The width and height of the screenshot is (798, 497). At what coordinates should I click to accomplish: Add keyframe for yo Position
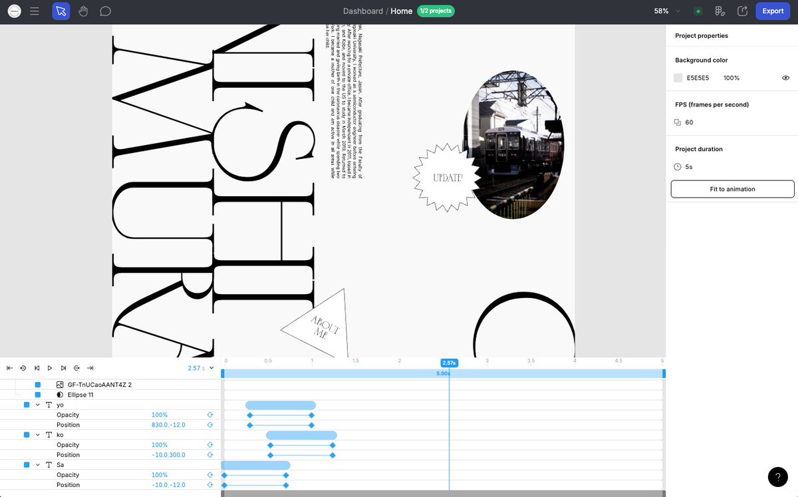[210, 424]
